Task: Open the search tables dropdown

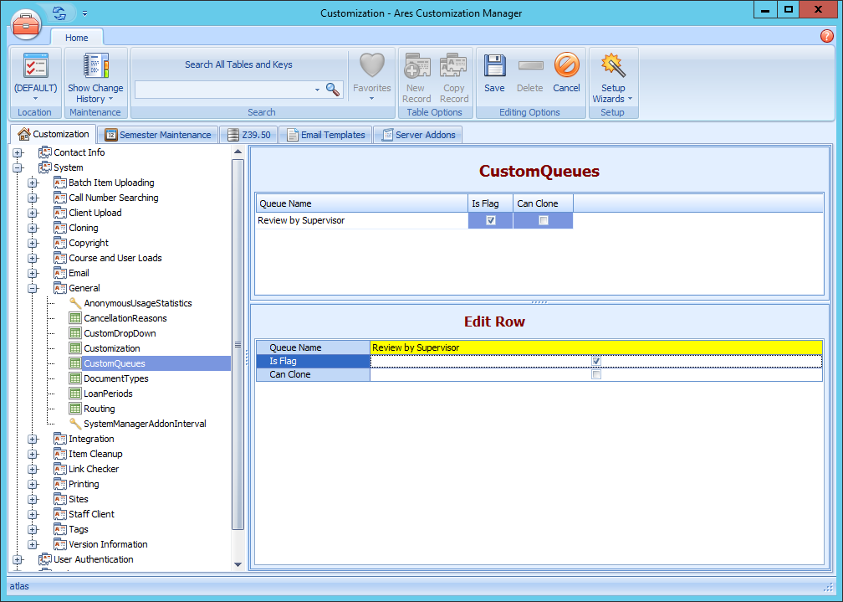Action: [317, 88]
